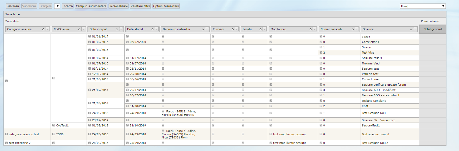
Task: Click sort triangle in Data inceput header
Action: [x=117, y=29]
